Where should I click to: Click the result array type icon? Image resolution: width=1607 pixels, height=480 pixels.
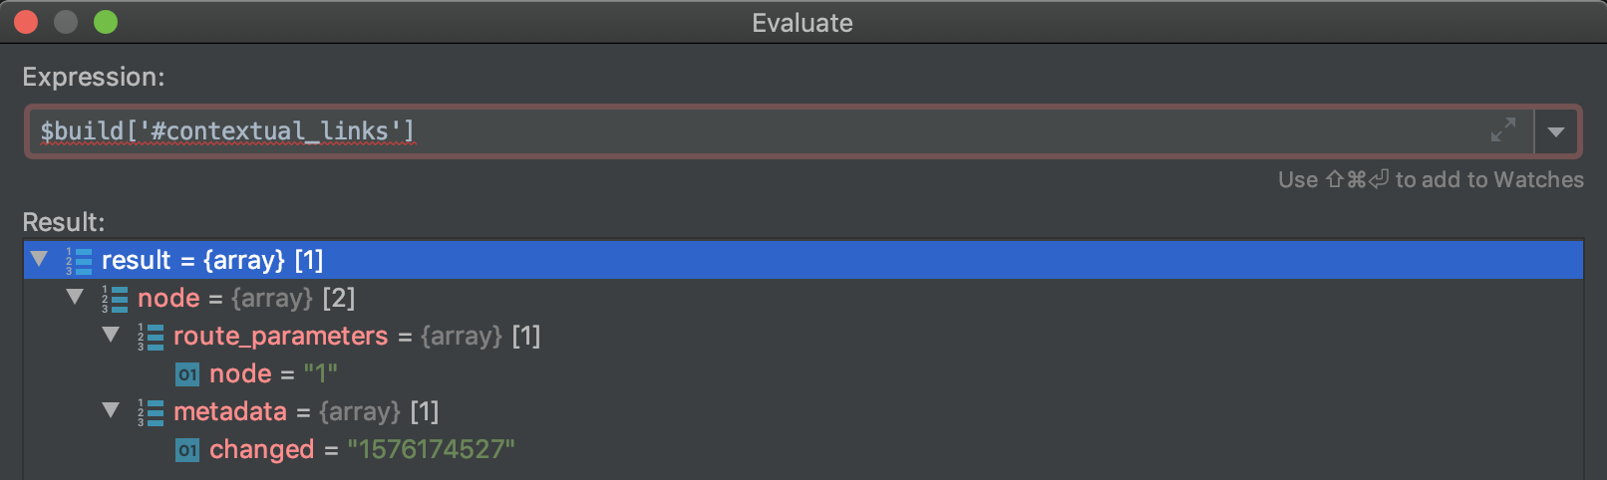tap(79, 261)
